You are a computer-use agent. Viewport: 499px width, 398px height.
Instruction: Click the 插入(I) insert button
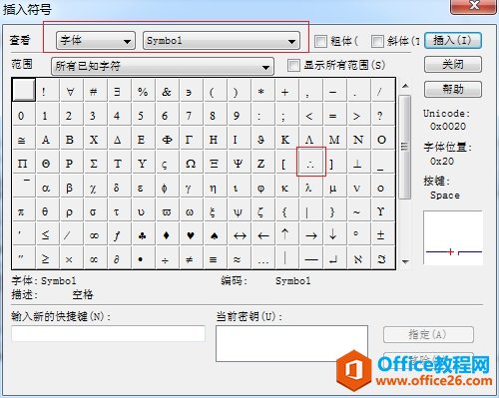click(x=453, y=41)
